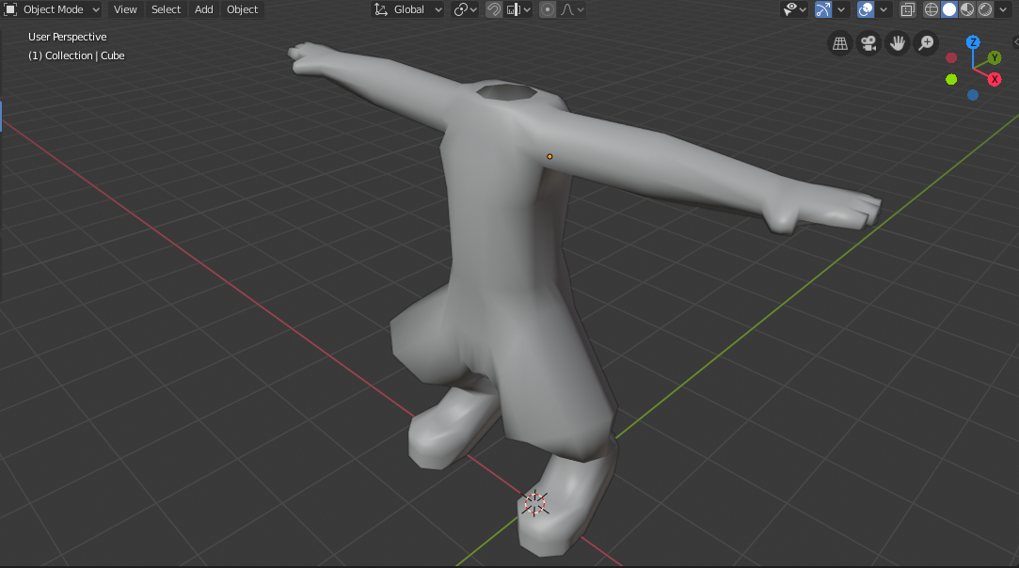Image resolution: width=1019 pixels, height=568 pixels.
Task: Switch to Wireframe viewport shading
Action: tap(931, 9)
